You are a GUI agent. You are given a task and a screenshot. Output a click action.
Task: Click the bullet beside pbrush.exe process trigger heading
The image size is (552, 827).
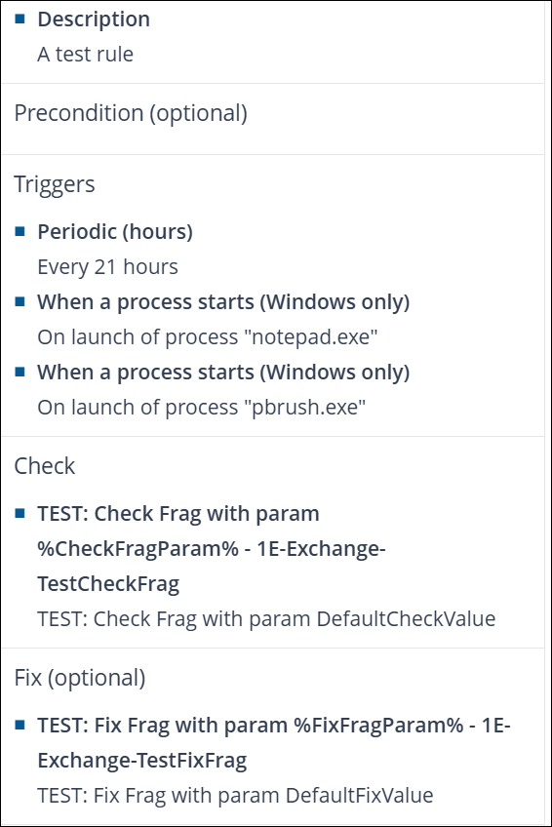click(x=20, y=372)
